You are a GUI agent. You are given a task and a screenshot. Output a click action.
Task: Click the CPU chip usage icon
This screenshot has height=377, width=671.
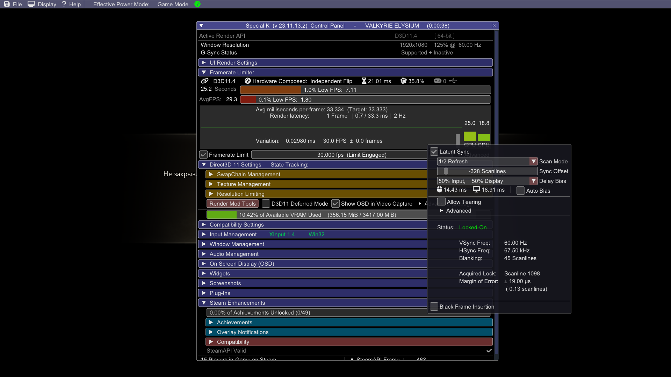coord(404,81)
